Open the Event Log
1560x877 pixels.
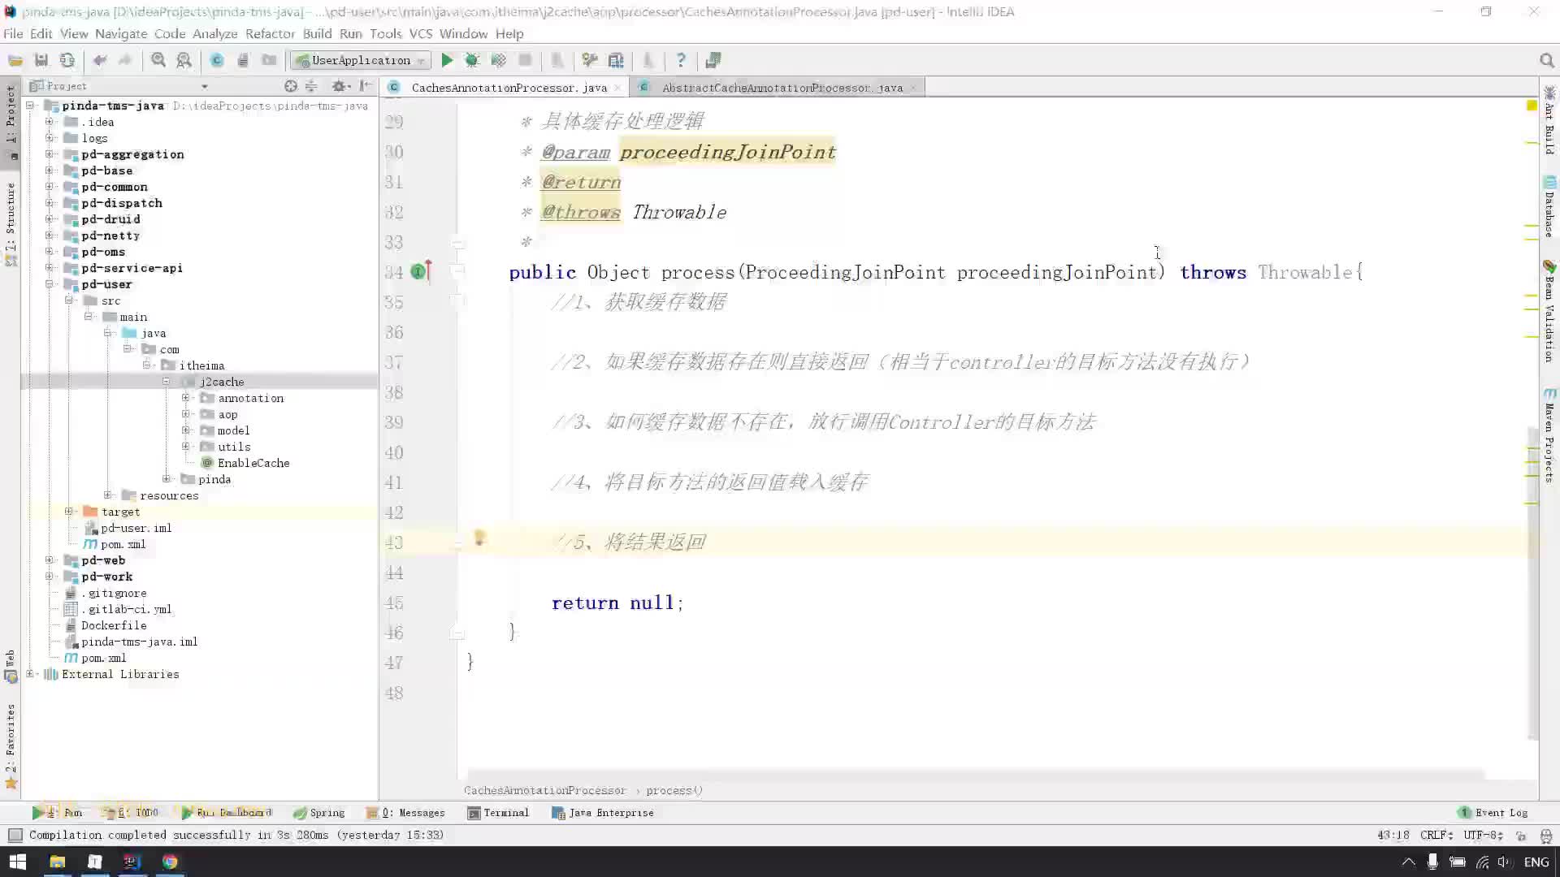1493,812
